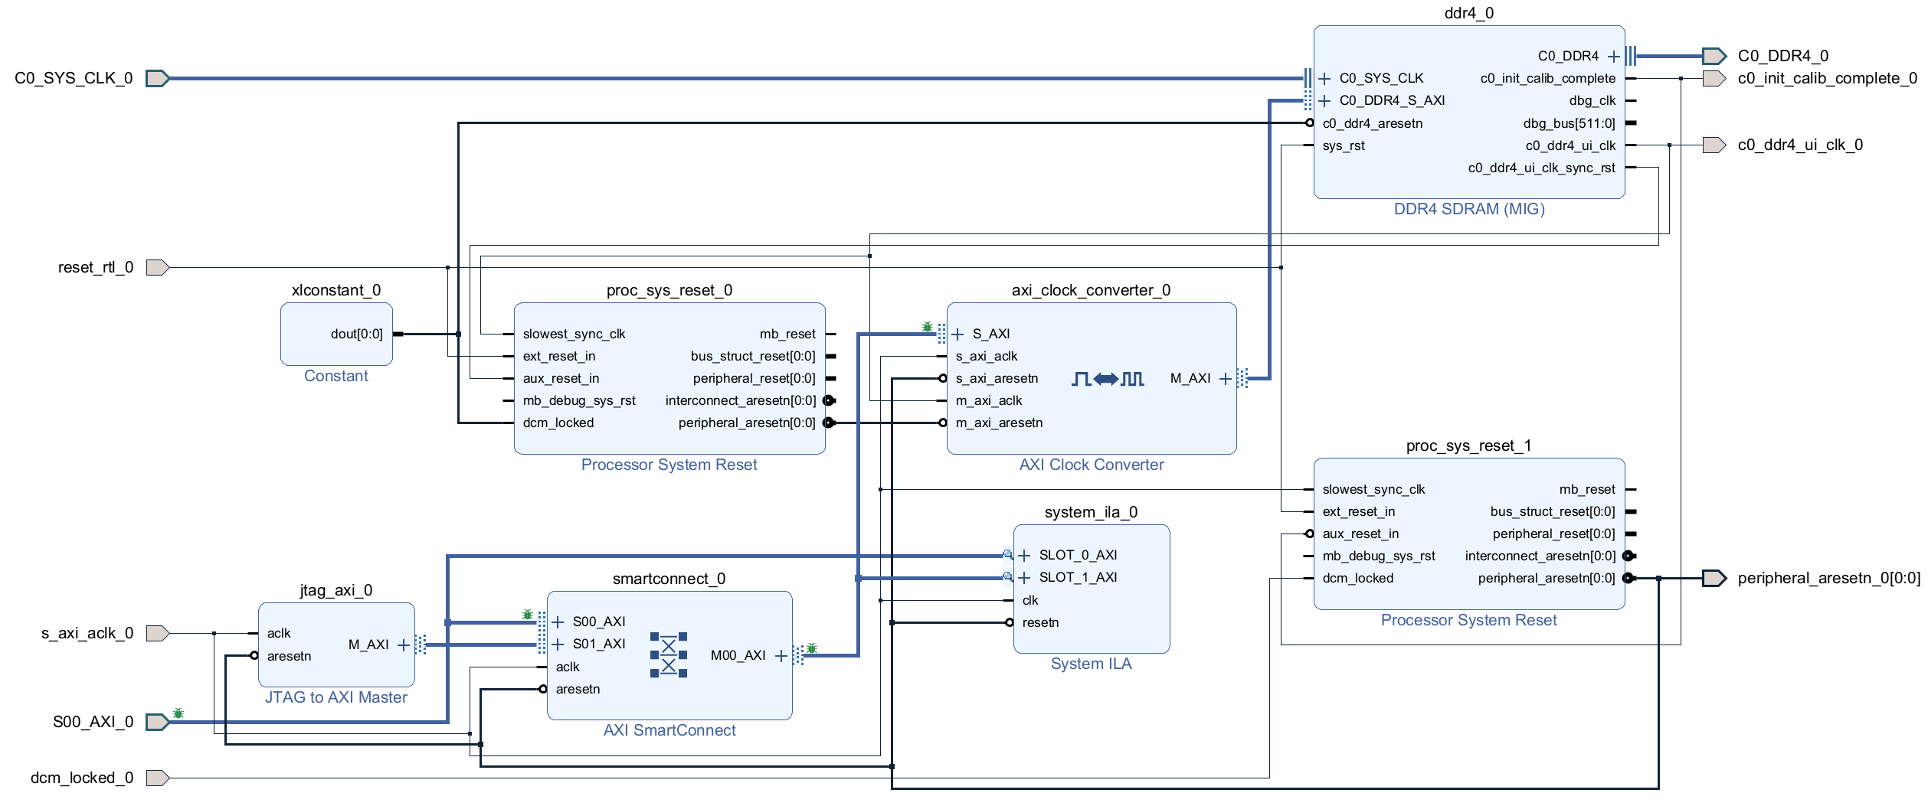Image resolution: width=1928 pixels, height=806 pixels.
Task: Click the magnifier icon beside SLOT_1_AXI
Action: [1008, 577]
